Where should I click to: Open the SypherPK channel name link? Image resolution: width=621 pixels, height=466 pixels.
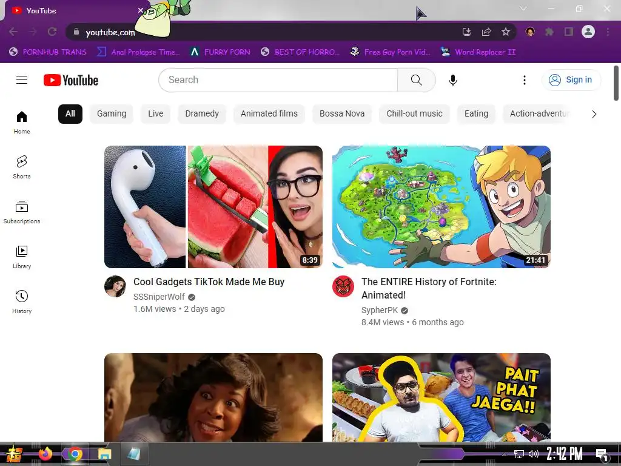coord(380,310)
